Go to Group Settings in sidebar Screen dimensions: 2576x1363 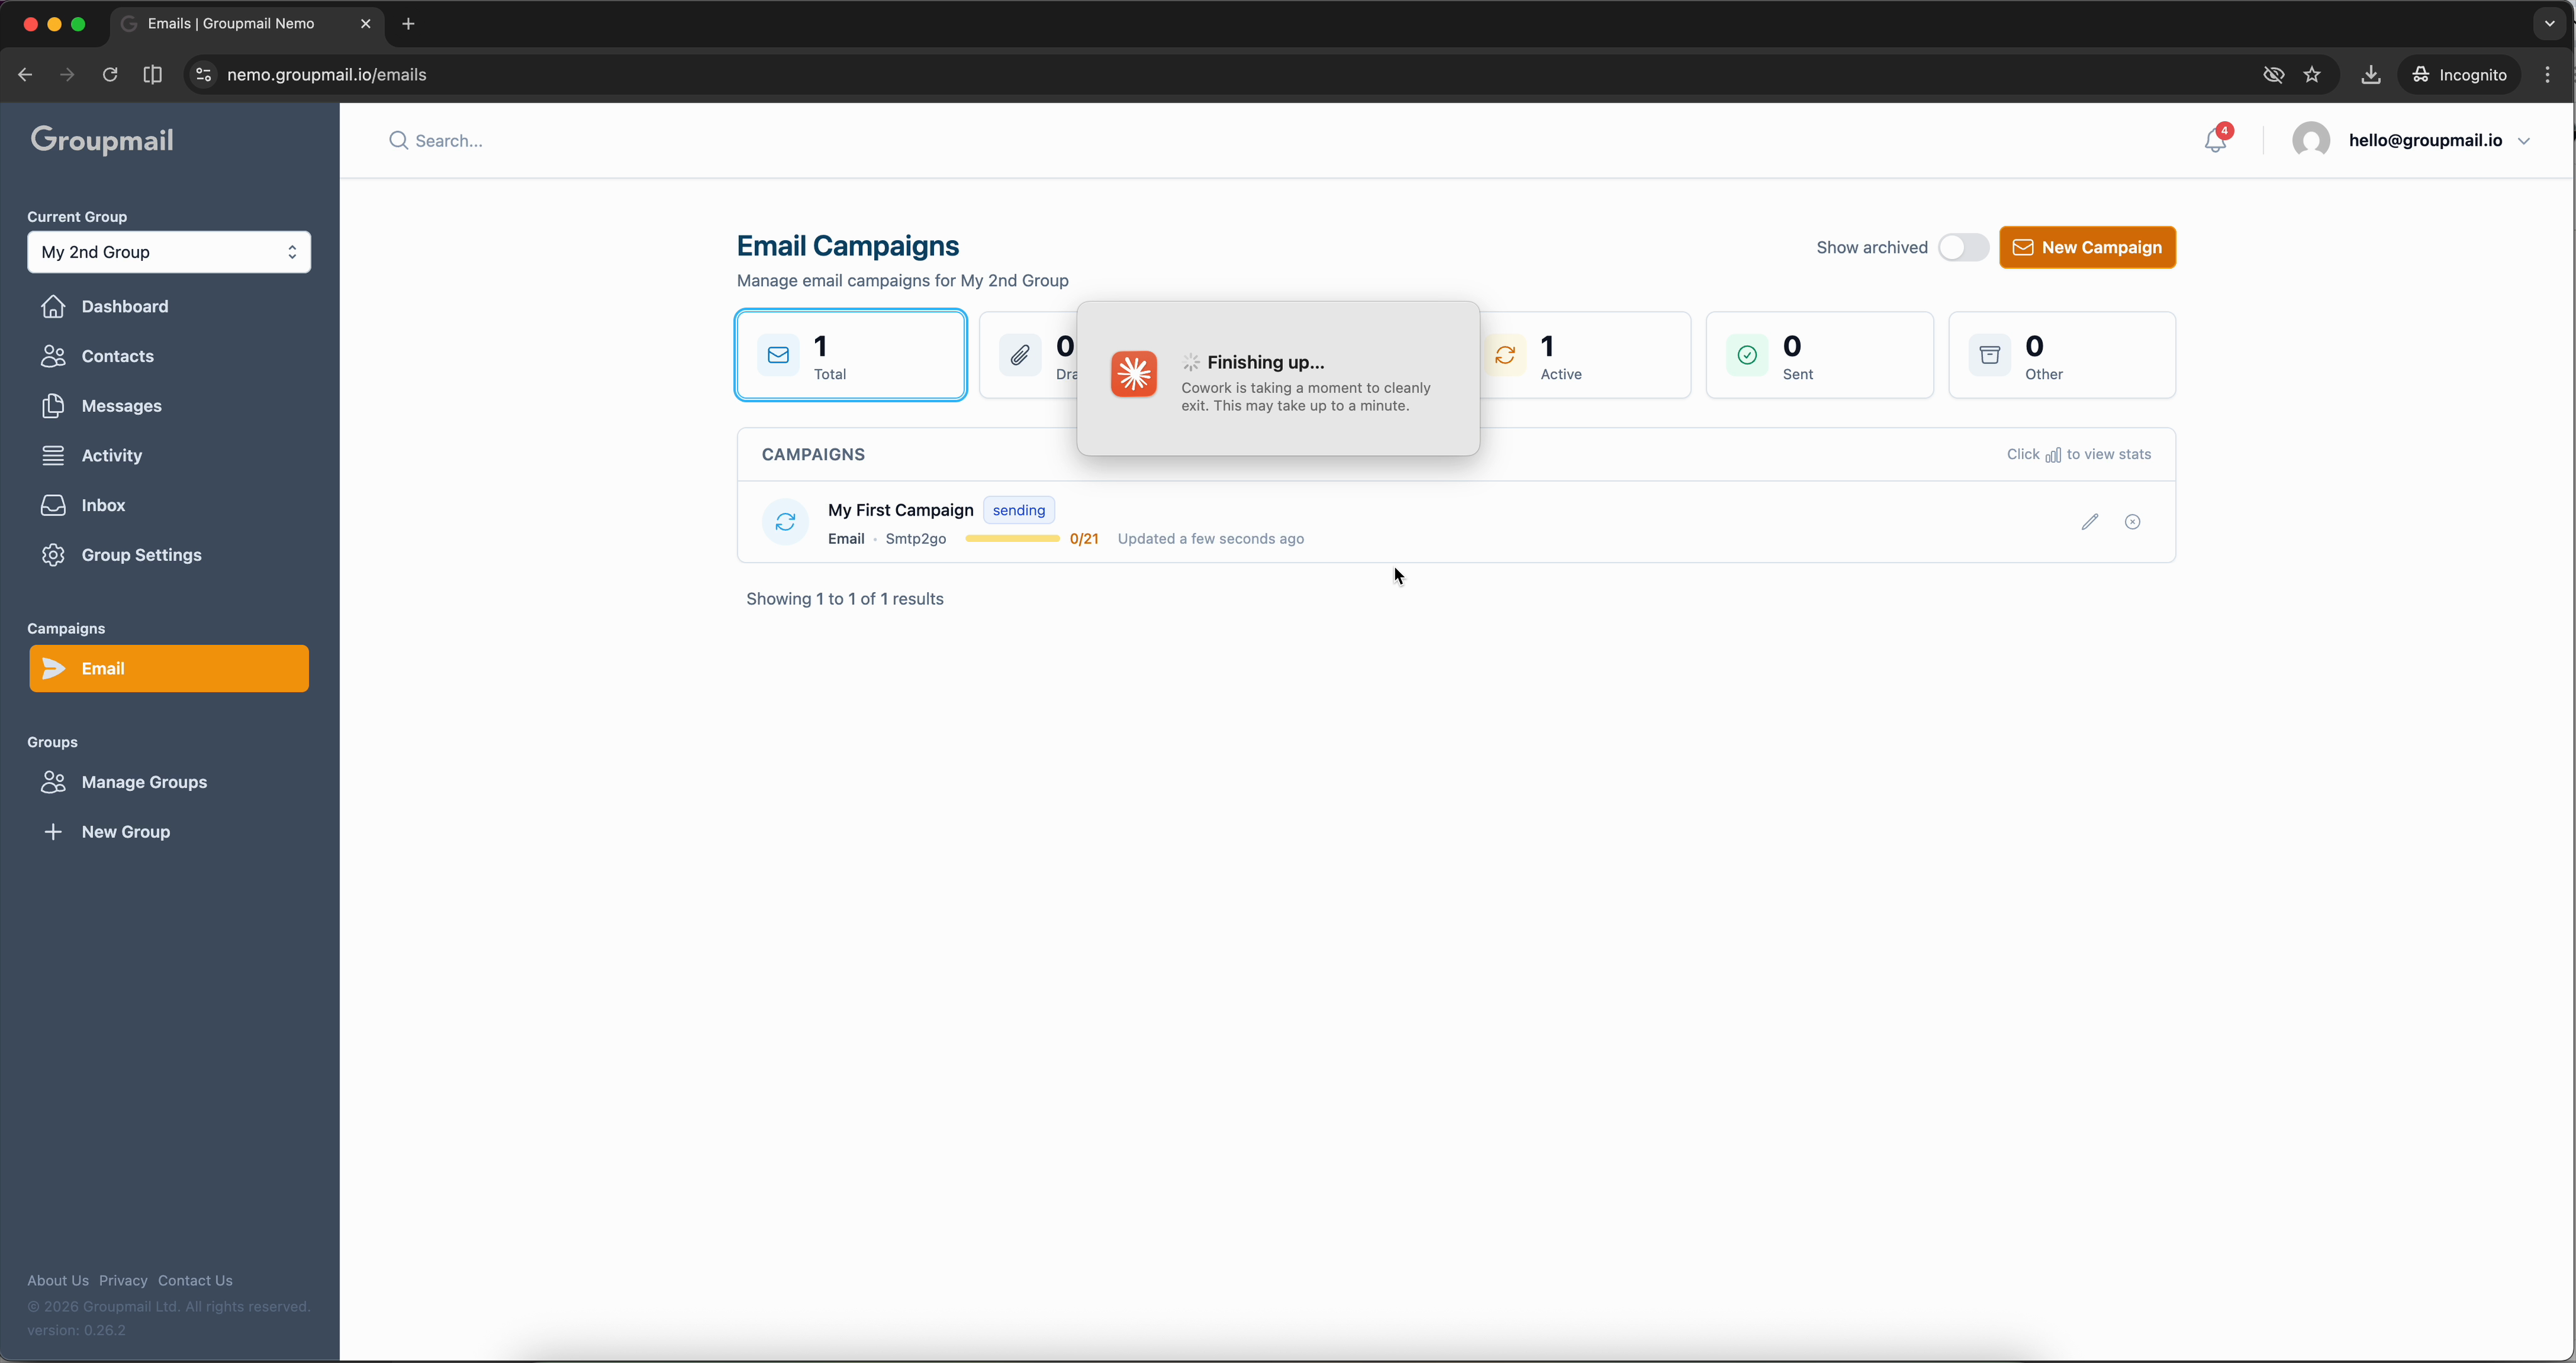tap(141, 555)
